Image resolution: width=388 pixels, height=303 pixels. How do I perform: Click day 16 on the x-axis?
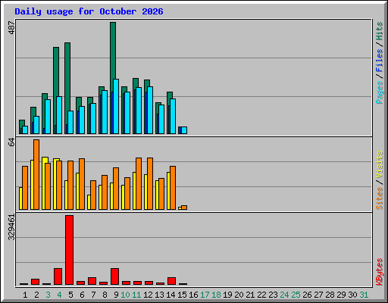coord(193,295)
